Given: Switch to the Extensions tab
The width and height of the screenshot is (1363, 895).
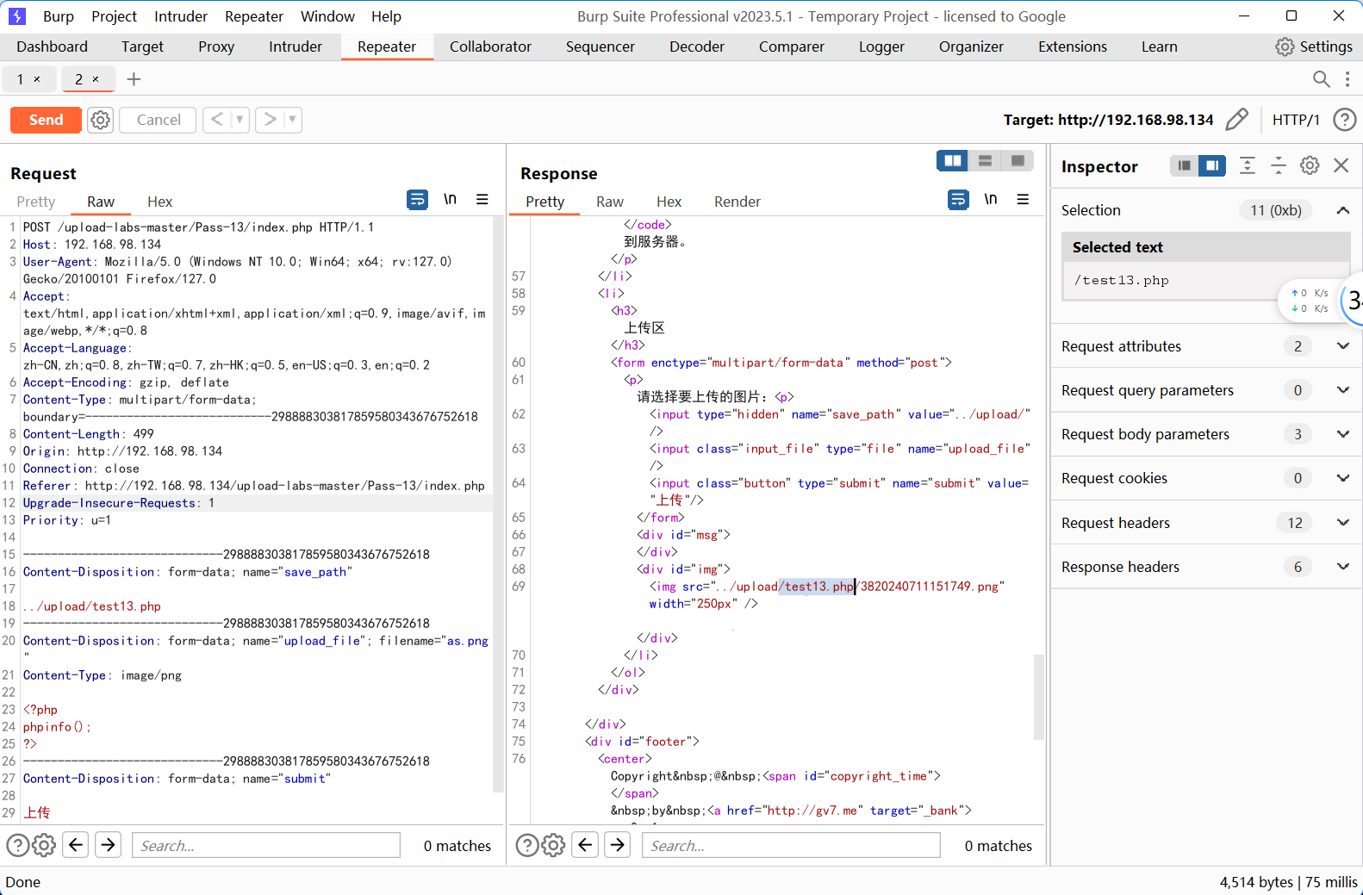Looking at the screenshot, I should point(1073,47).
